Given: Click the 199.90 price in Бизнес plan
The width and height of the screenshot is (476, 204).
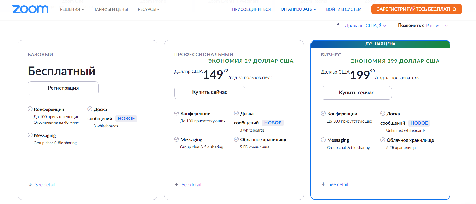Looking at the screenshot, I should tap(362, 75).
